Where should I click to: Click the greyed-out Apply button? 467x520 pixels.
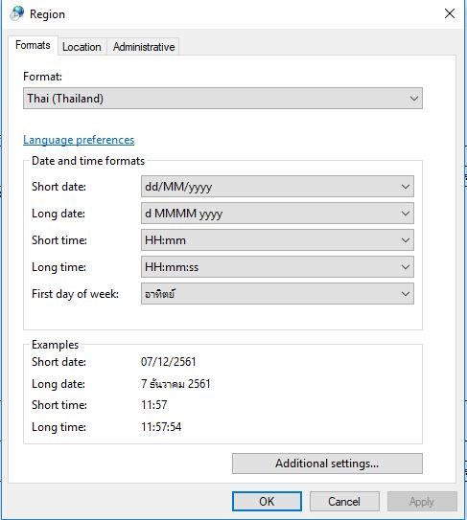click(x=422, y=501)
